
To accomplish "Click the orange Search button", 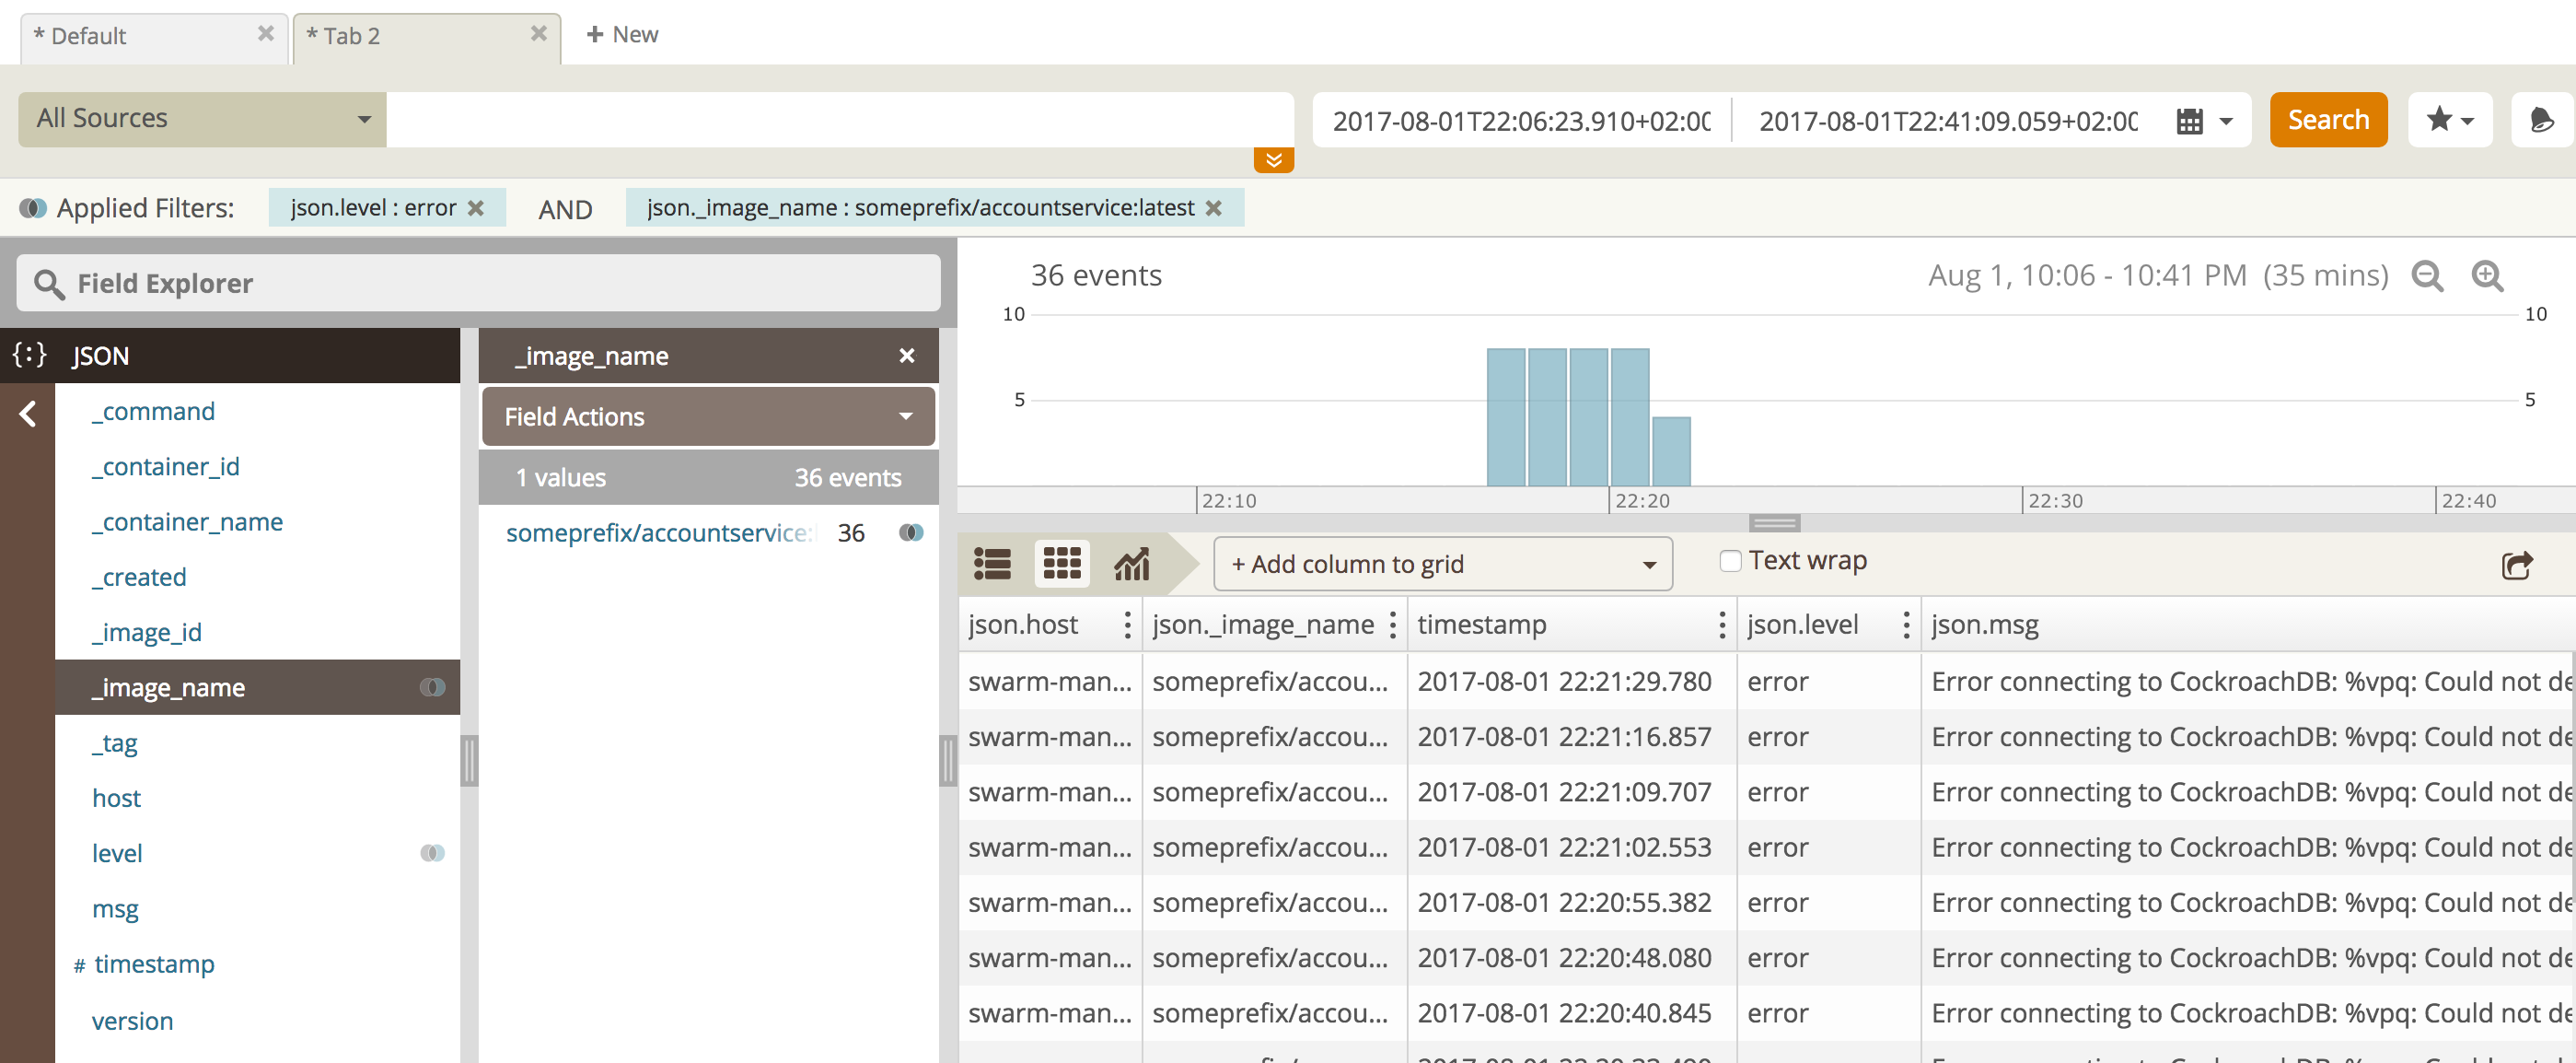I will coord(2327,120).
